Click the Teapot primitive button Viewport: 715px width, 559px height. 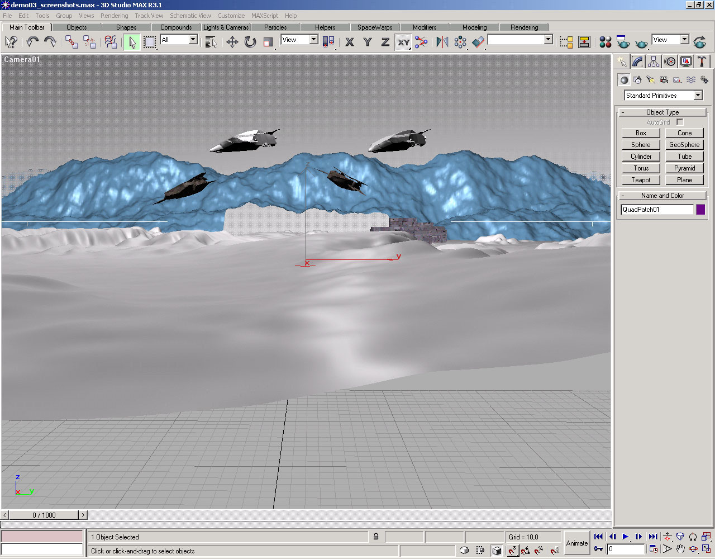pos(641,180)
